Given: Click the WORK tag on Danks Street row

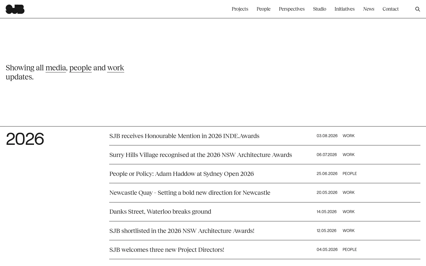Looking at the screenshot, I should 348,212.
